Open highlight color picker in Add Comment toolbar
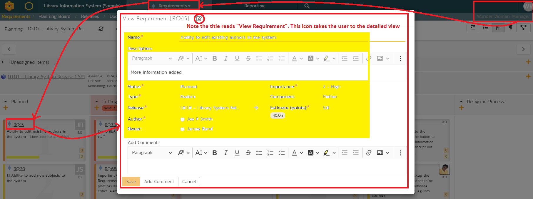Image resolution: width=533 pixels, height=199 pixels. tap(327, 153)
